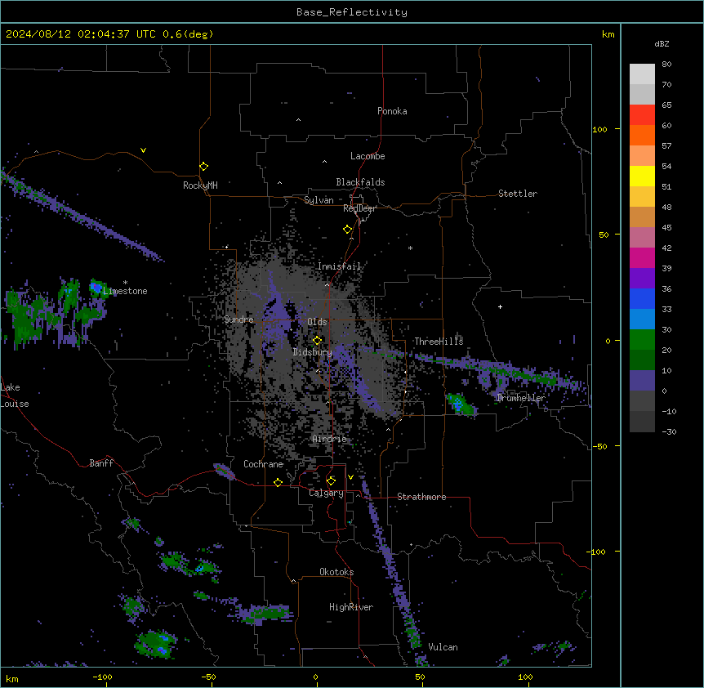
Task: Click the yellow diamond marker above RockyMH
Action: point(203,167)
